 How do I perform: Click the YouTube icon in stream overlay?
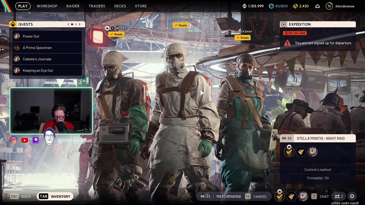click(x=25, y=140)
